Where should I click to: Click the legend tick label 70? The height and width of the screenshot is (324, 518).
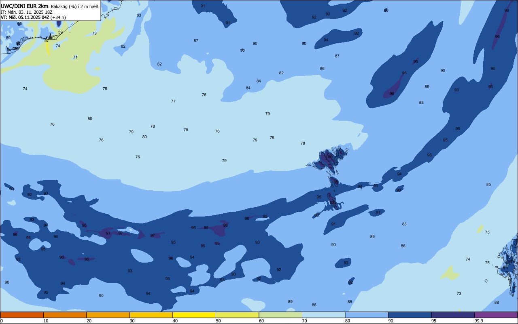[x=304, y=321]
